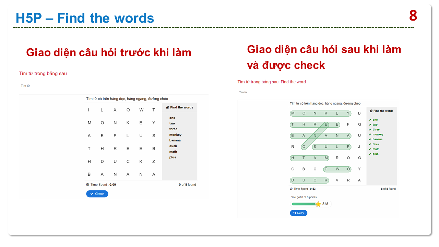Click the highlighted MONKEY word in the solved grid
This screenshot has height=247, width=439.
(x=320, y=114)
